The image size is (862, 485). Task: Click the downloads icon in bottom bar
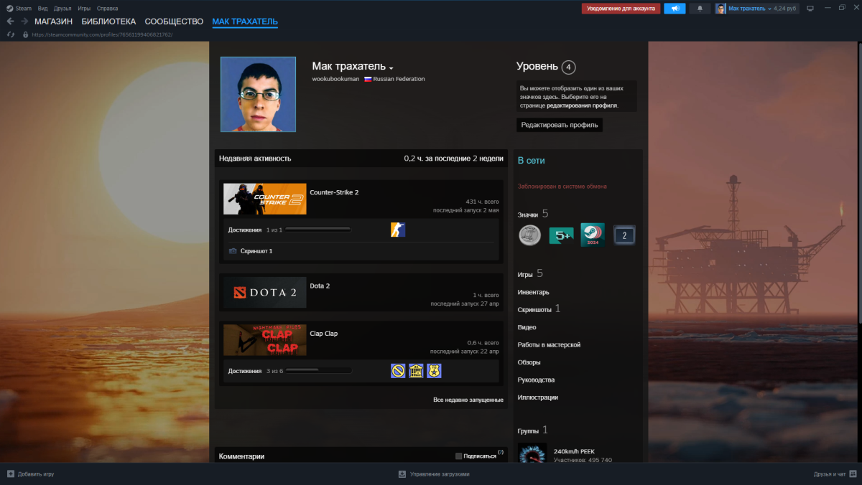coord(402,474)
